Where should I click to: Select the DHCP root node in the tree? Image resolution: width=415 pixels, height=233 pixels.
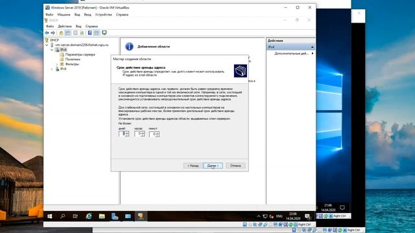coord(54,40)
